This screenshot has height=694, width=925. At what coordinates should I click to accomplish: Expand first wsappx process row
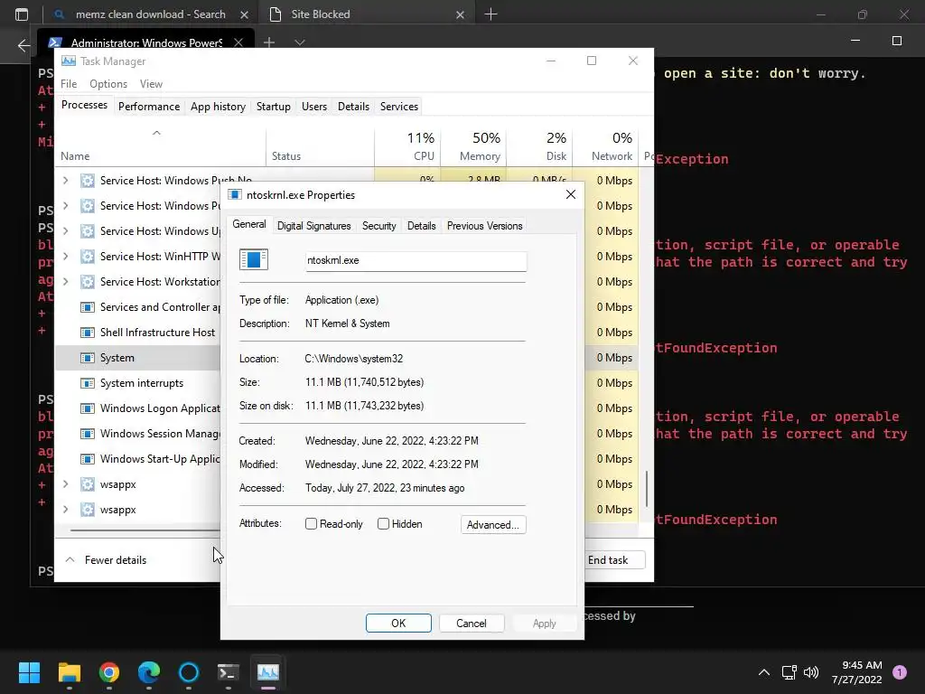(x=65, y=484)
